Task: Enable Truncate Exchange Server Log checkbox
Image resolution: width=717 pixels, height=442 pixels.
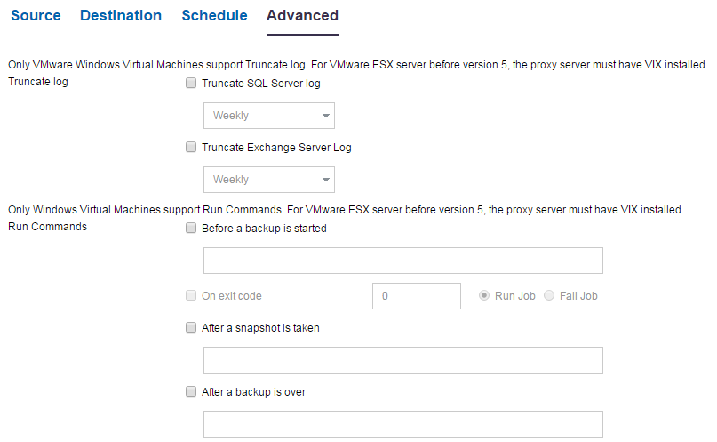Action: point(191,148)
